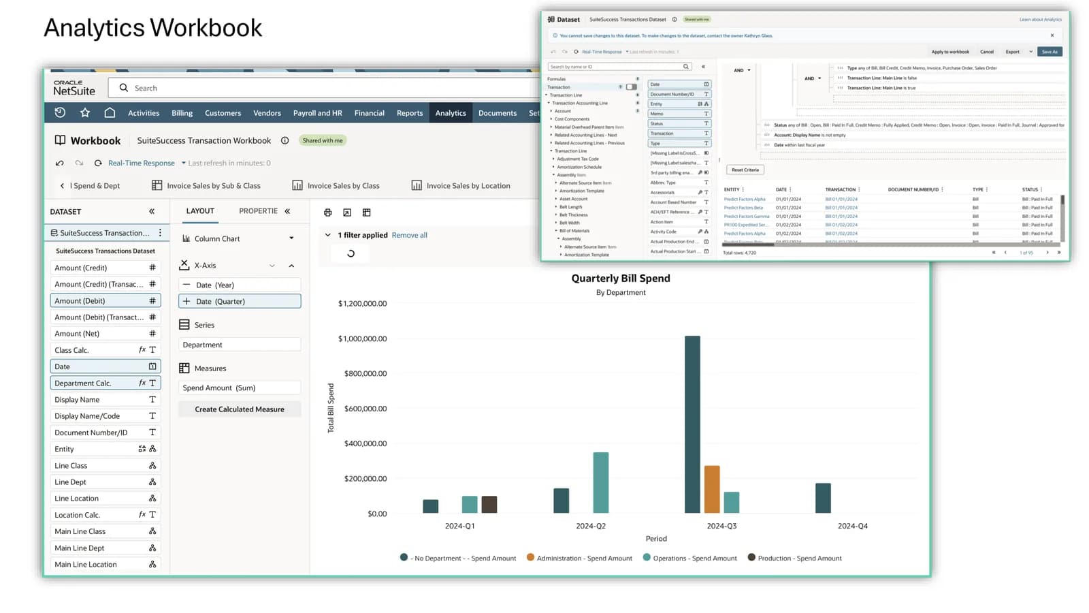Open Invoice Sales by Class tab

pyautogui.click(x=336, y=185)
